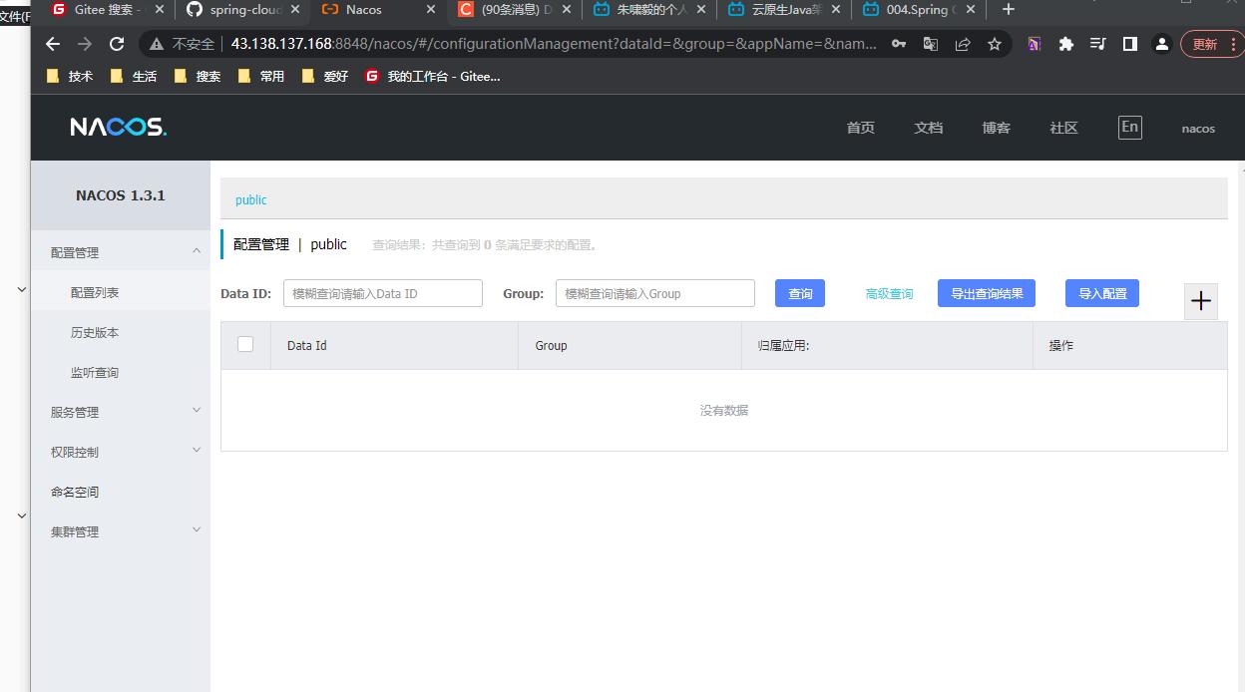
Task: Open the 爱好 bookmark folder
Action: [x=325, y=76]
